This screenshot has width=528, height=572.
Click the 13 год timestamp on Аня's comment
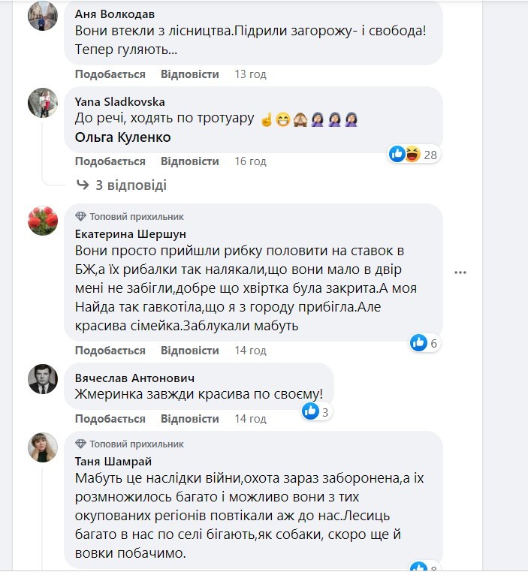(250, 74)
